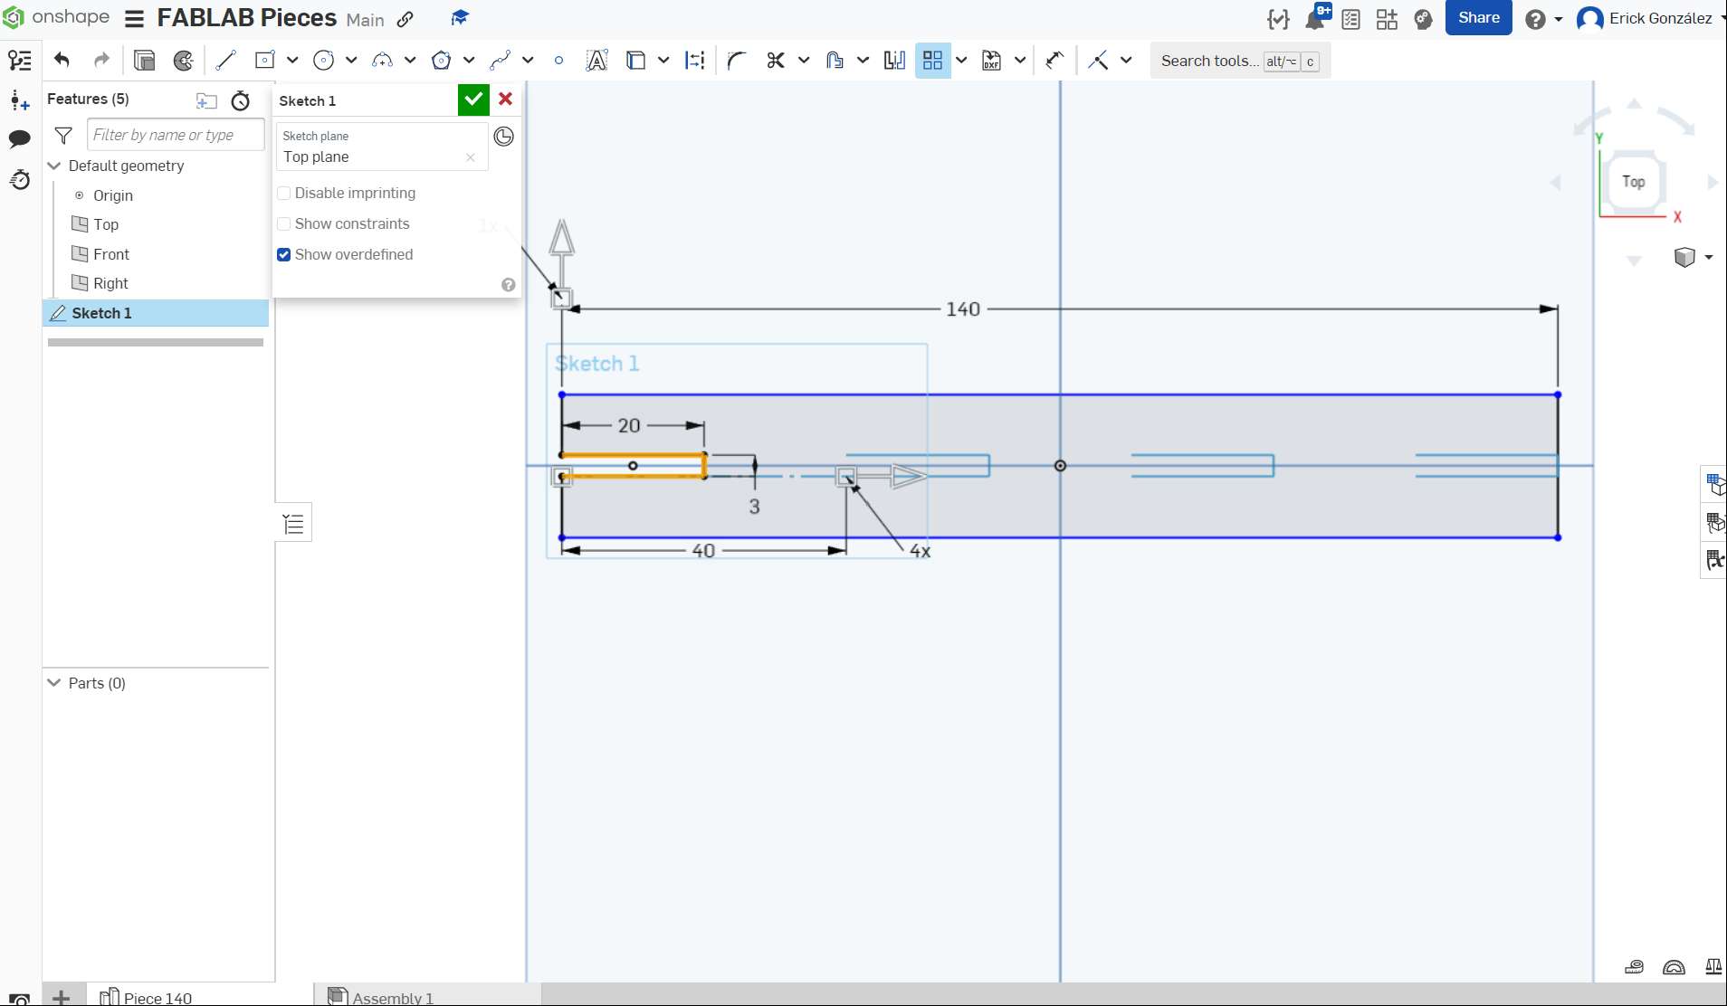Select the Sketch fillet tool

click(736, 61)
